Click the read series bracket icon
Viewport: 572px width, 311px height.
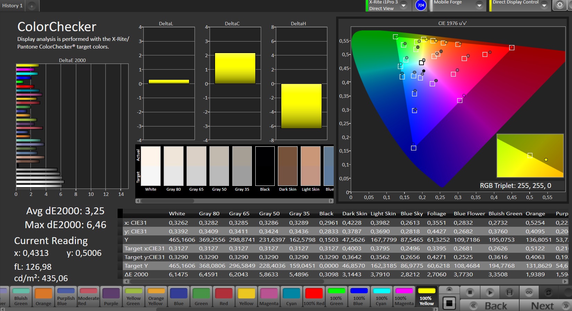coord(509,293)
